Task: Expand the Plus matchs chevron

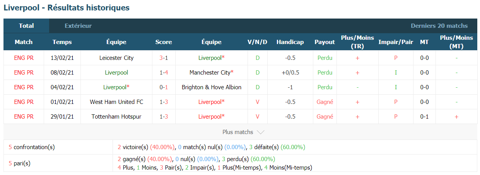Action: (261, 132)
